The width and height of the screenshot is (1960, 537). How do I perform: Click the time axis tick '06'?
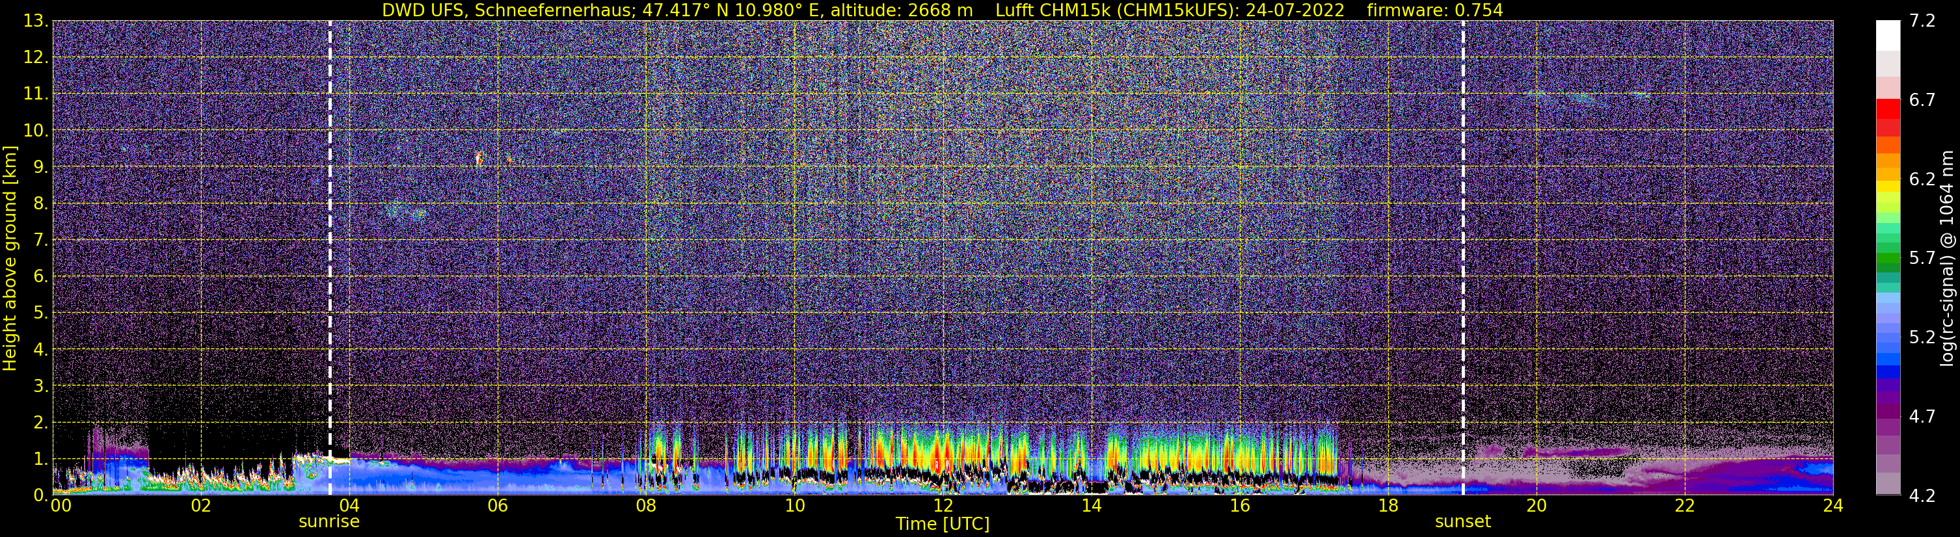point(498,506)
